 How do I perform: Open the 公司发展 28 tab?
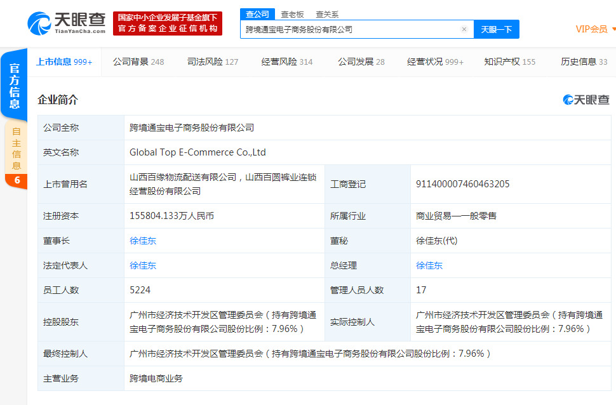coord(361,62)
